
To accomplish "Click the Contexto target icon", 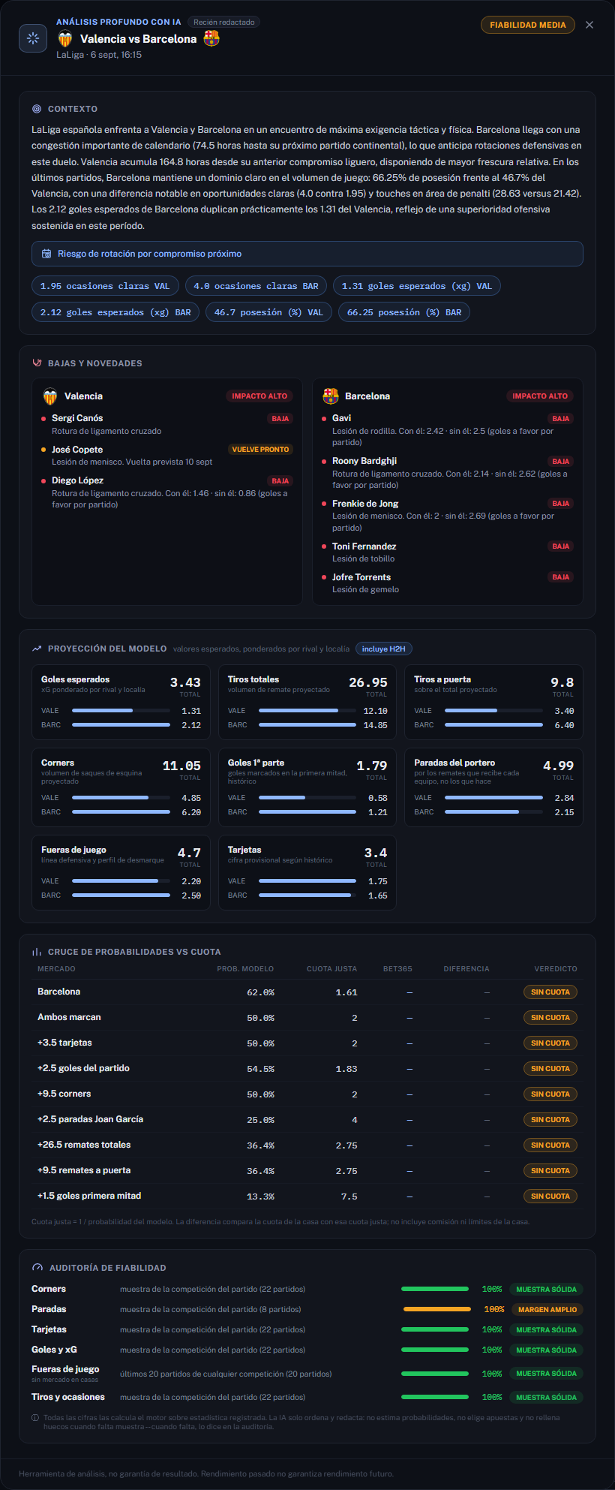I will (x=37, y=109).
